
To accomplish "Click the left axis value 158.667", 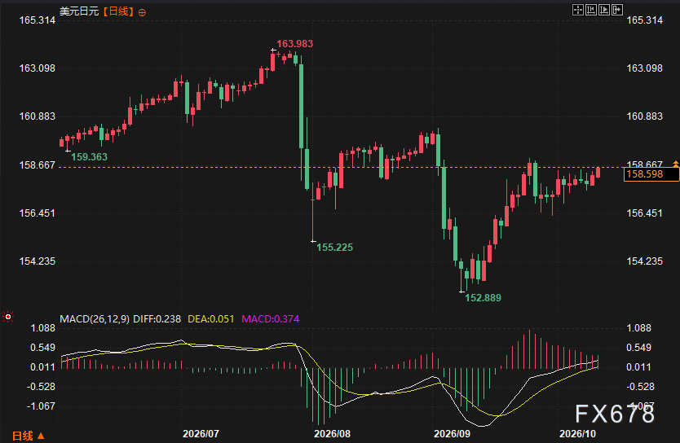I will click(38, 165).
